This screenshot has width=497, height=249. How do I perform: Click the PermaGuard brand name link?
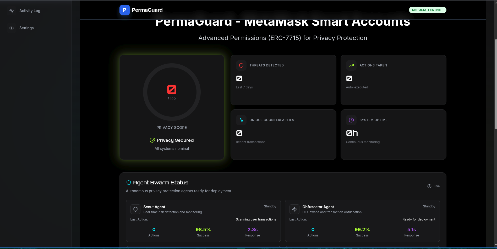147,10
